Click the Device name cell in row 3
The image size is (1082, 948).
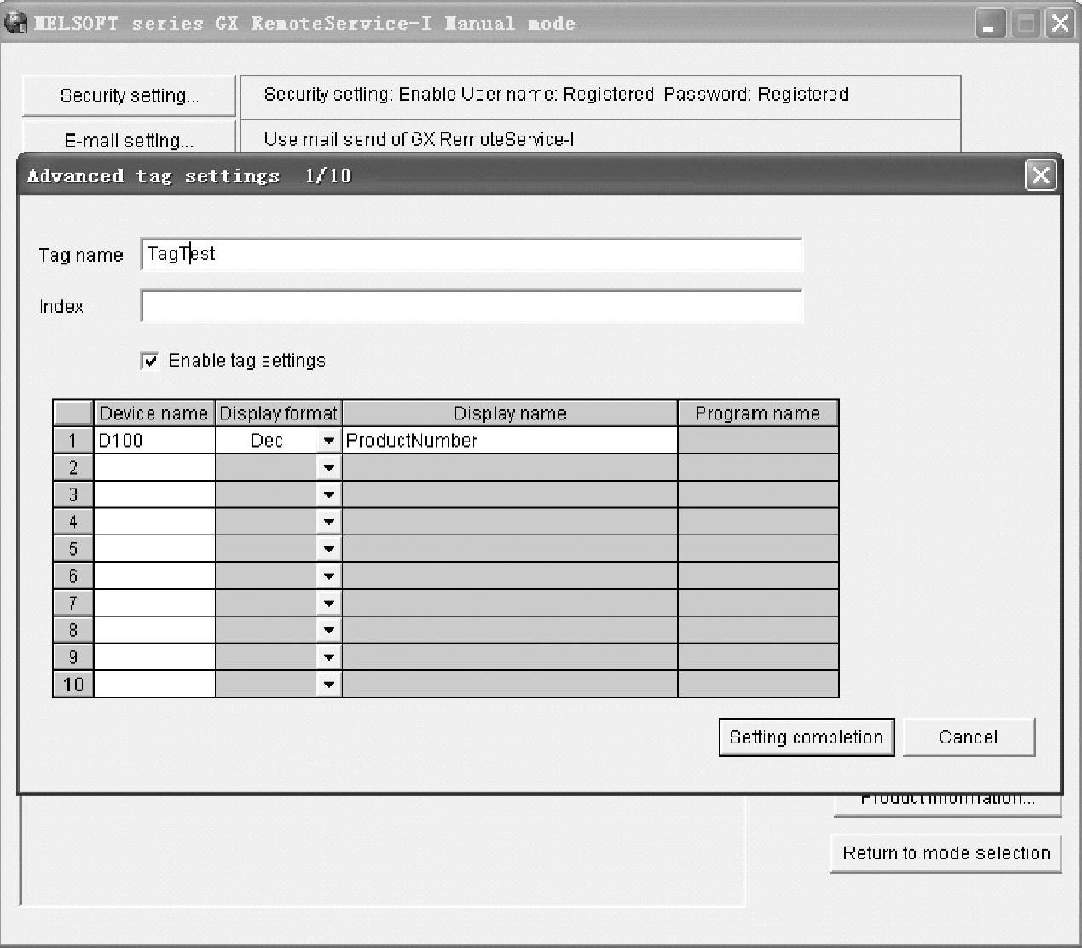tap(154, 494)
